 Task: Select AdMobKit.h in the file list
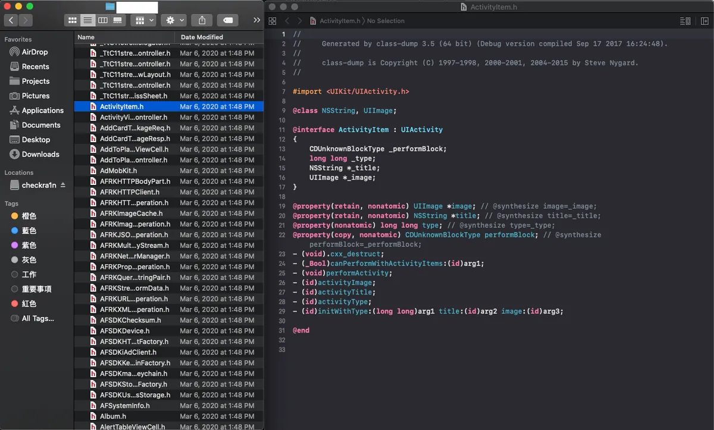coord(118,171)
